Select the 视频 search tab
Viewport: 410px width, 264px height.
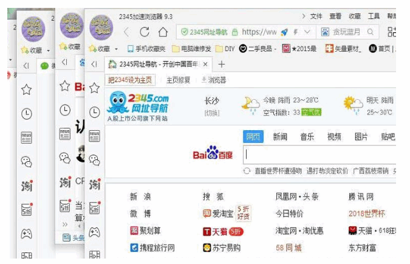(x=334, y=137)
